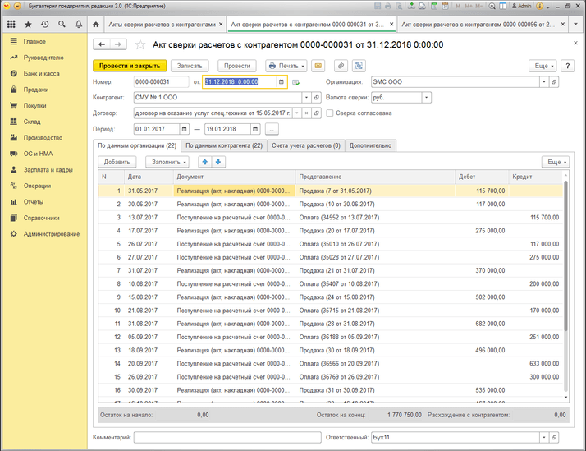Open the History clock icon
The width and height of the screenshot is (586, 451).
pyautogui.click(x=43, y=25)
